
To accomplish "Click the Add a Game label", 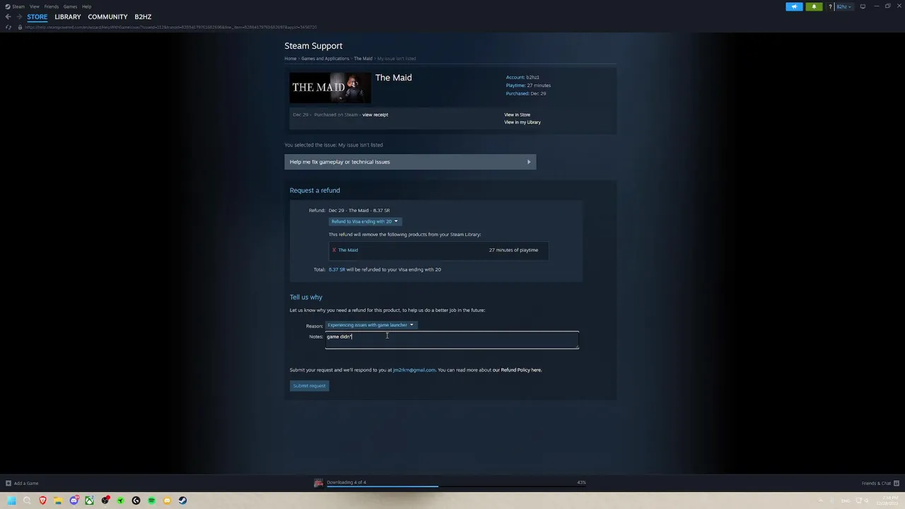I will [x=26, y=484].
